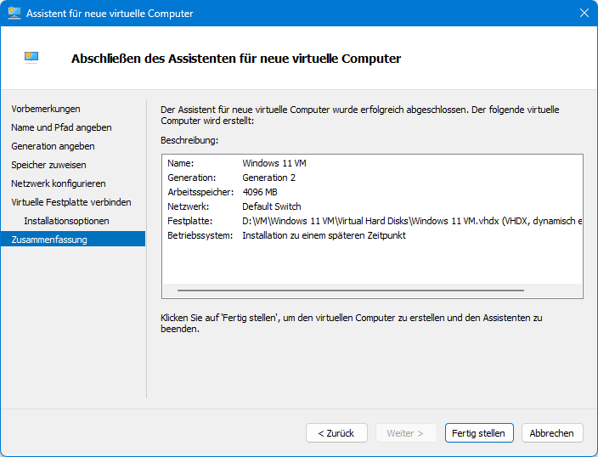Cancel the wizard with Abbrechen
Screen dimensions: 598x457
point(551,433)
